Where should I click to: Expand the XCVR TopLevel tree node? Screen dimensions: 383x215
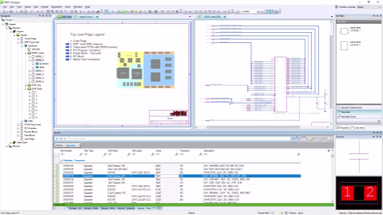(18, 125)
